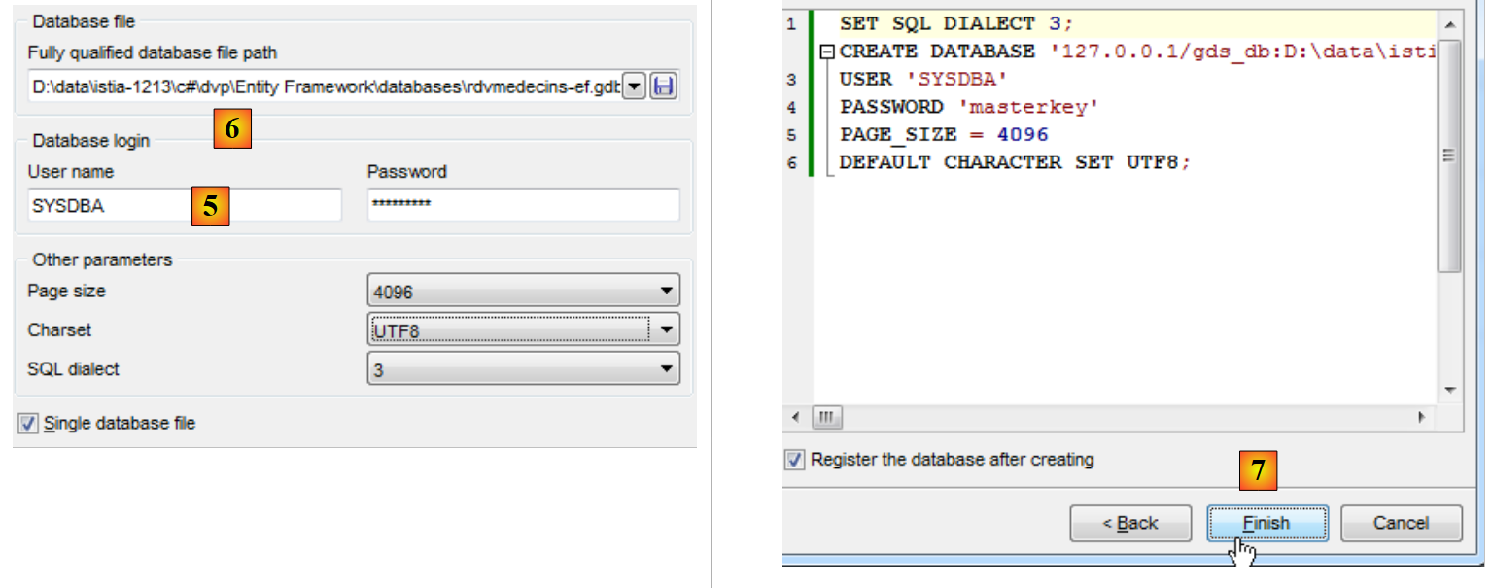
Task: Click the horizontal scroll left arrow
Action: 796,417
